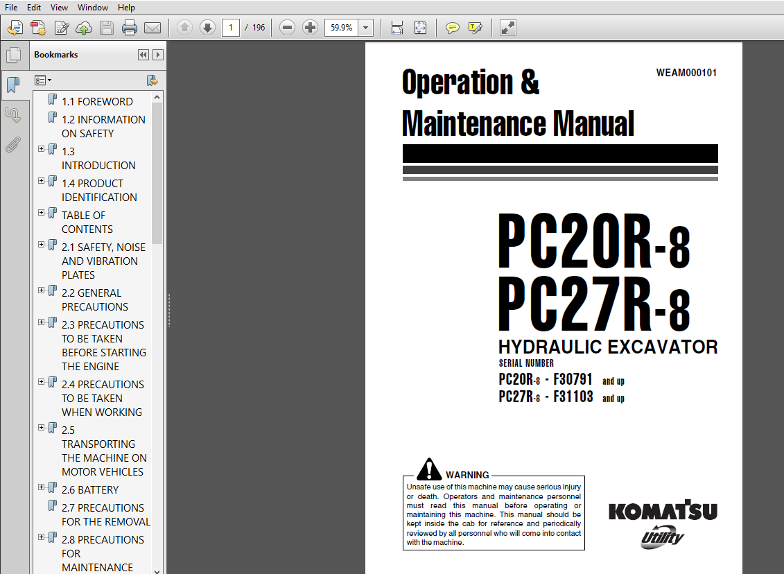Expand 2.8 PRECAUTIONS FOR MAINTENANCE bookmark
The width and height of the screenshot is (784, 574).
42,537
